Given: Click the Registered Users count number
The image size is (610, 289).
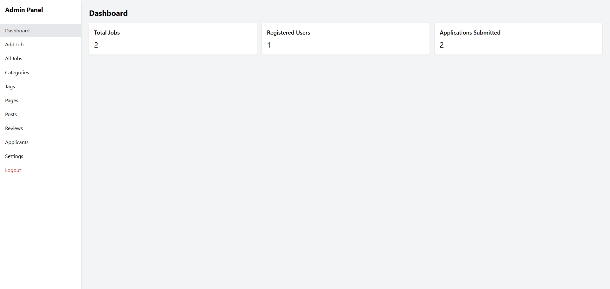Looking at the screenshot, I should [269, 45].
